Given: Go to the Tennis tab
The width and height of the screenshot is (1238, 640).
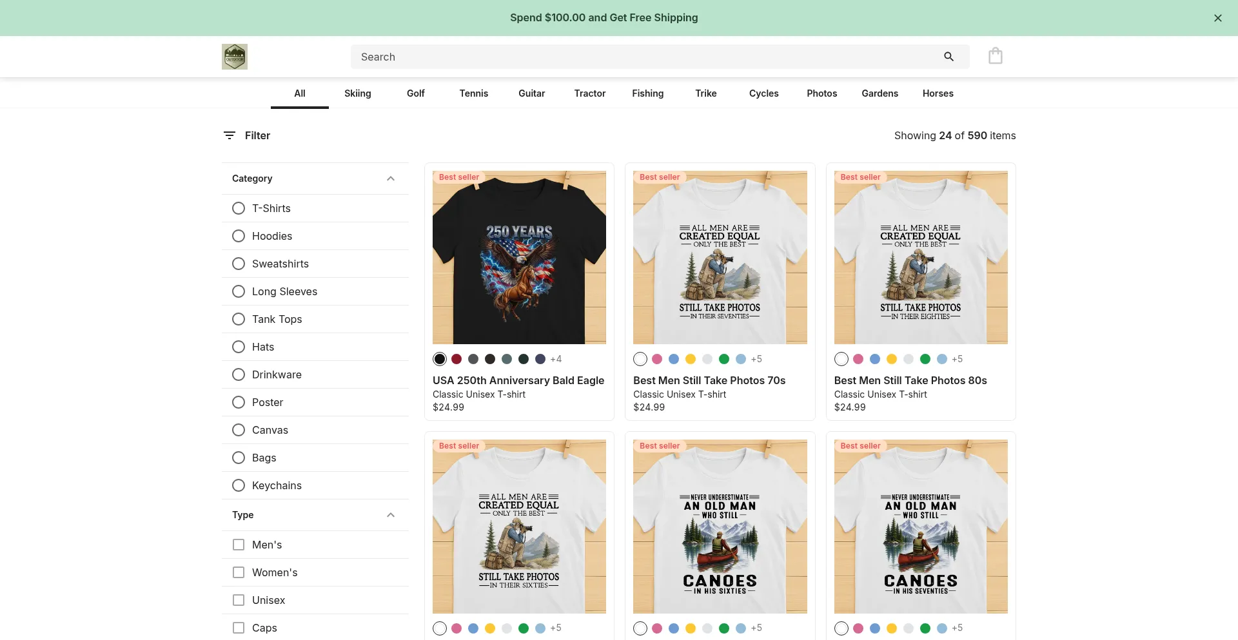Looking at the screenshot, I should coord(474,93).
